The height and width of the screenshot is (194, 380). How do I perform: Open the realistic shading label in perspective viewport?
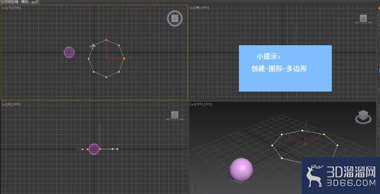point(208,105)
